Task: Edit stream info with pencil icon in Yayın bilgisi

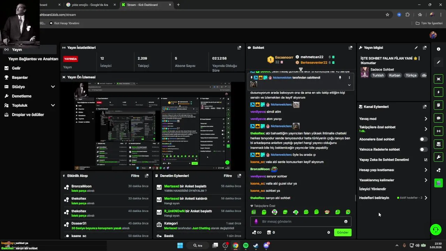Action: [x=416, y=48]
